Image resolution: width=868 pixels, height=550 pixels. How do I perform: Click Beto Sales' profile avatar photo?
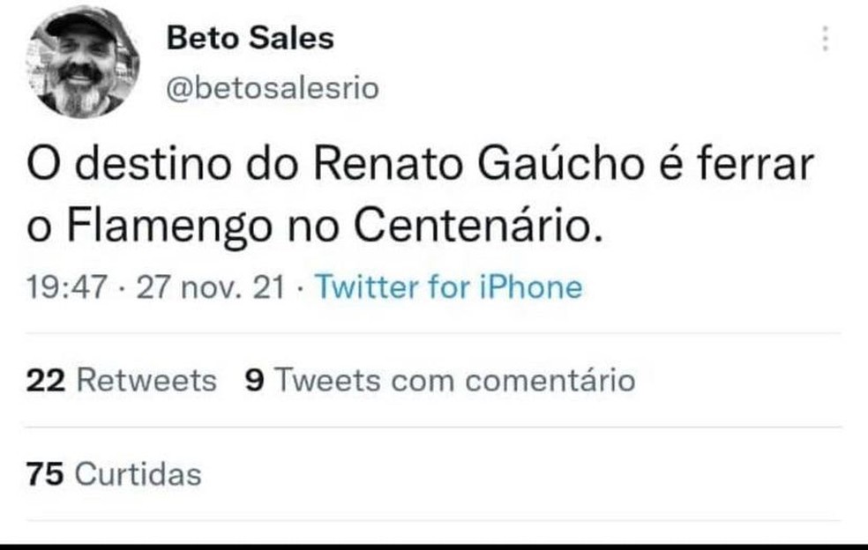coord(84,62)
